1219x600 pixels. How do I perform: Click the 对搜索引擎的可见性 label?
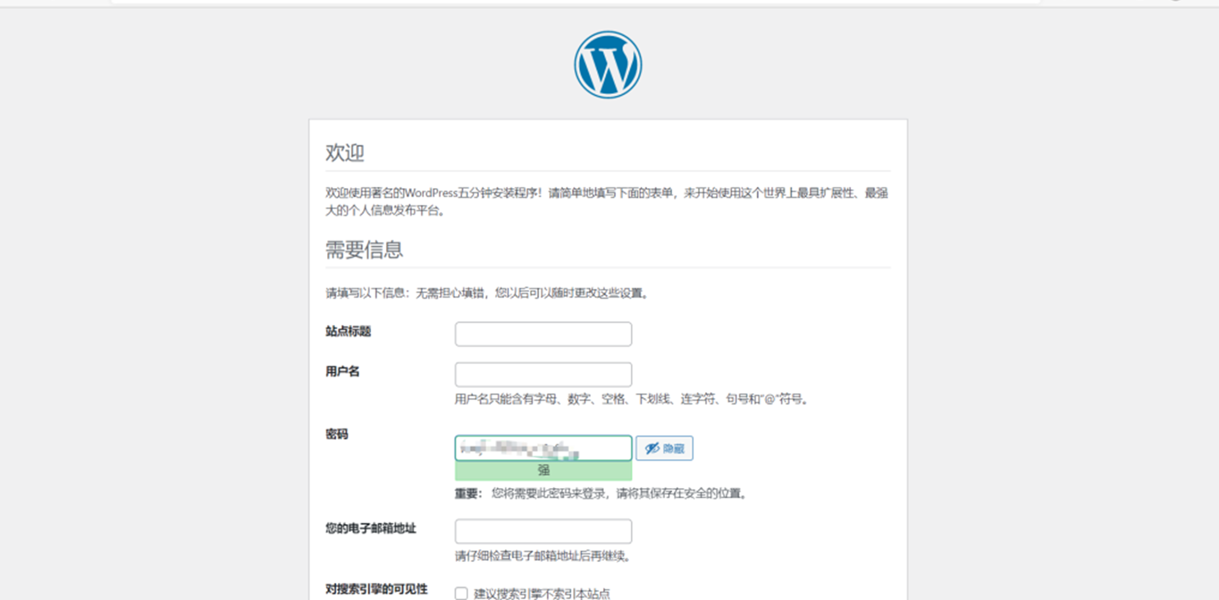click(376, 589)
